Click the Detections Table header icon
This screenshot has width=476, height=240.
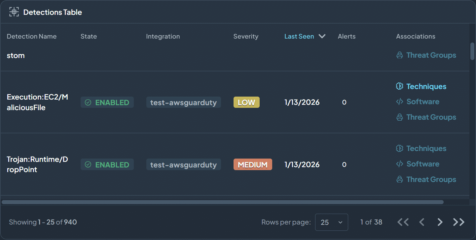click(x=14, y=12)
